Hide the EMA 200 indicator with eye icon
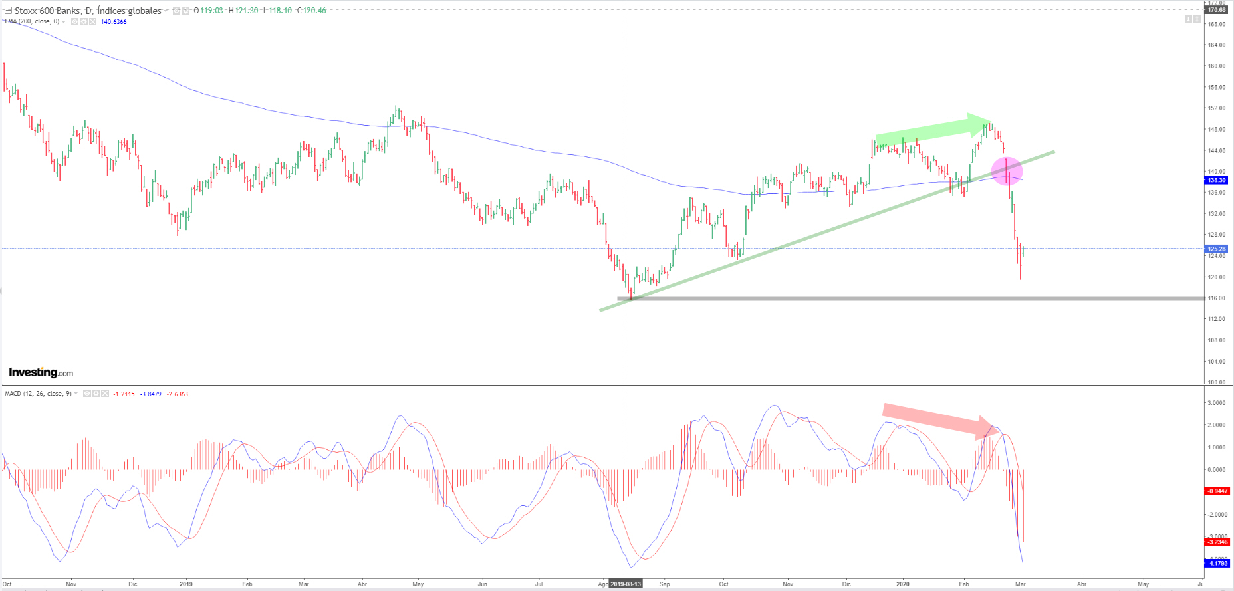 coord(74,22)
